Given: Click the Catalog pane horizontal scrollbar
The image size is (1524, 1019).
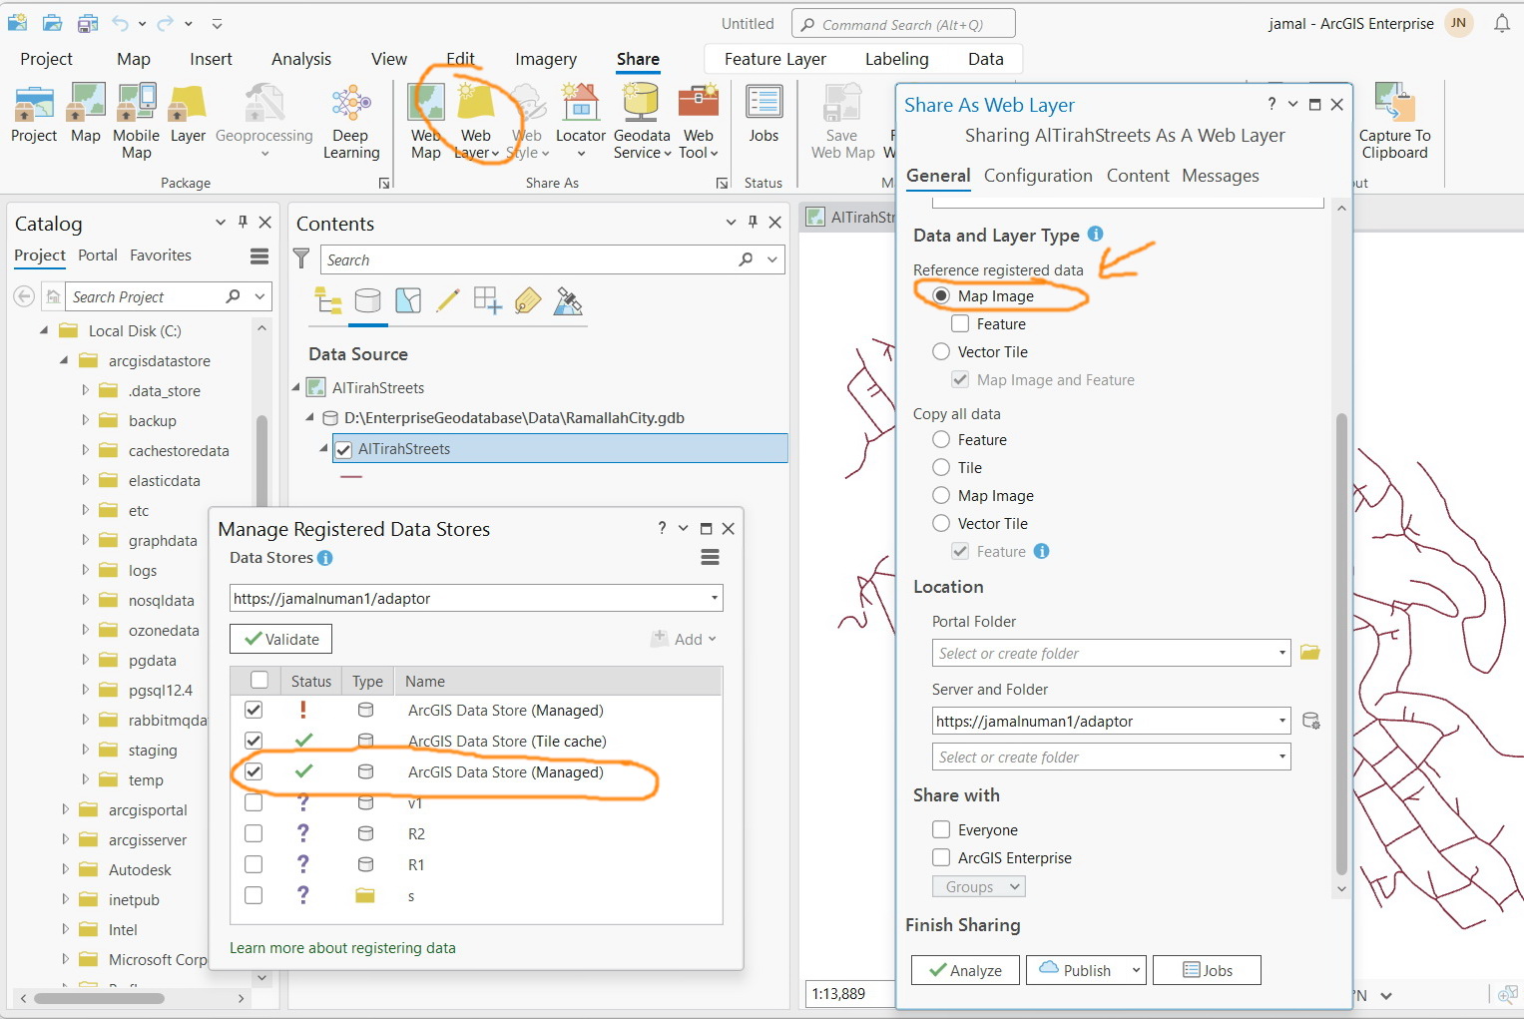Looking at the screenshot, I should (99, 998).
